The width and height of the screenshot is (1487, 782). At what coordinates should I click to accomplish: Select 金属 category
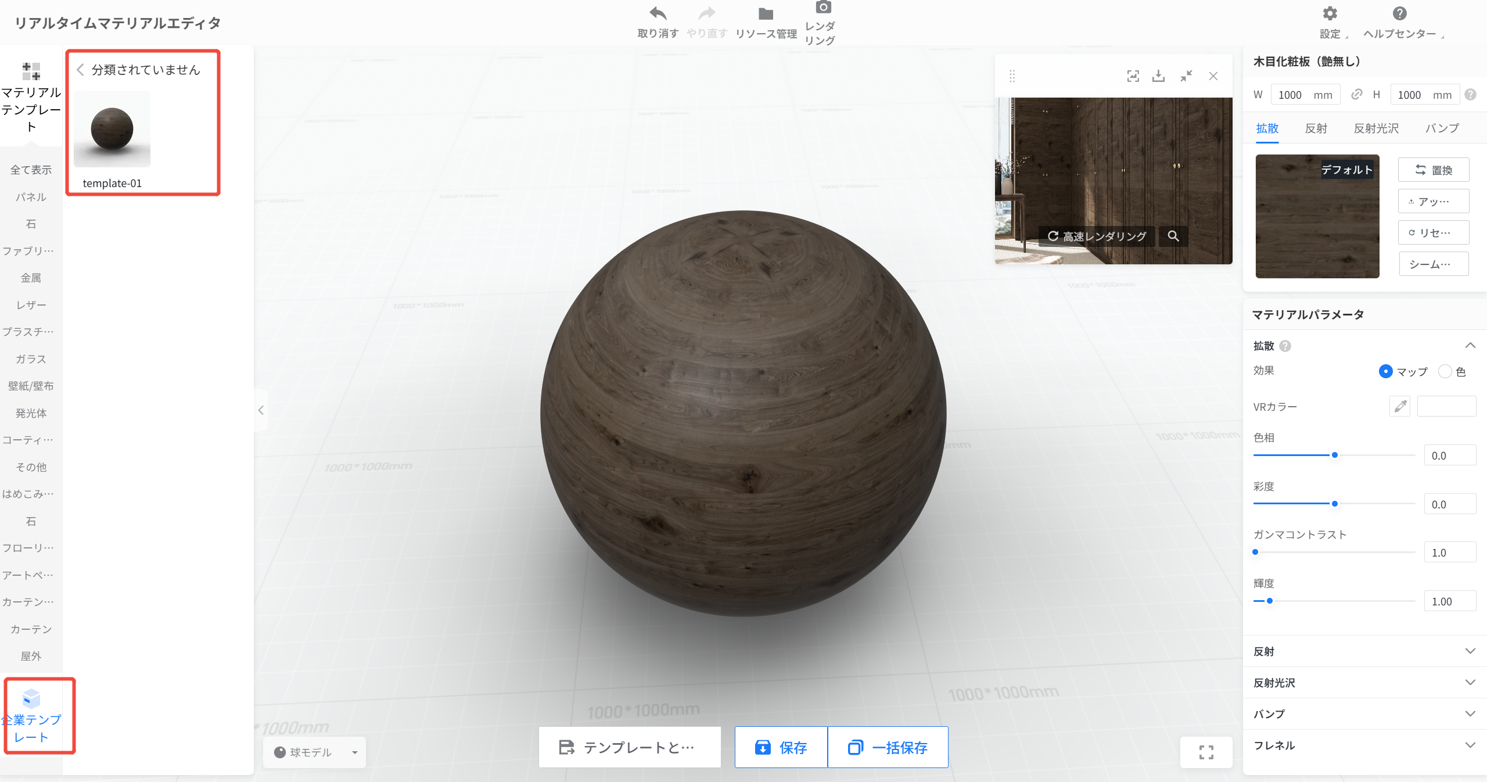coord(31,278)
